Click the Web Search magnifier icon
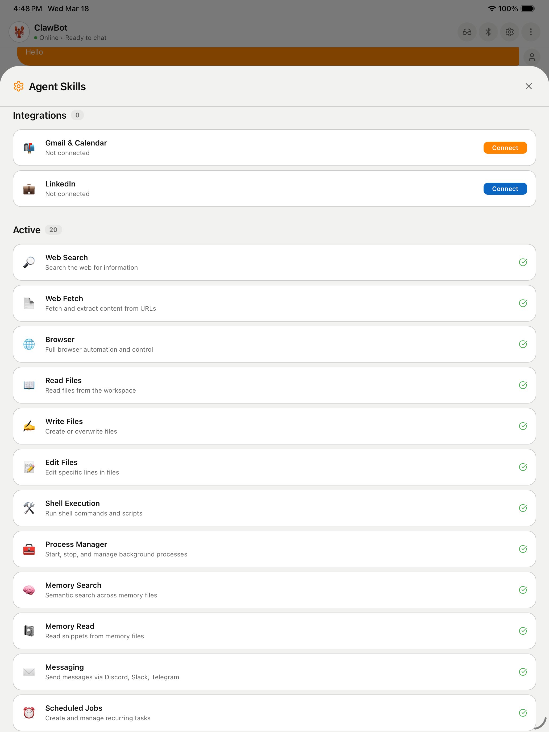This screenshot has height=732, width=549. coord(29,263)
